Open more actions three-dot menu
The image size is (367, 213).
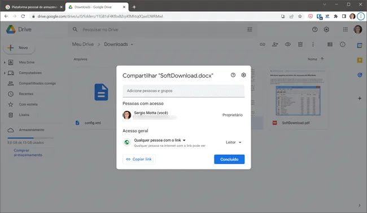click(313, 44)
